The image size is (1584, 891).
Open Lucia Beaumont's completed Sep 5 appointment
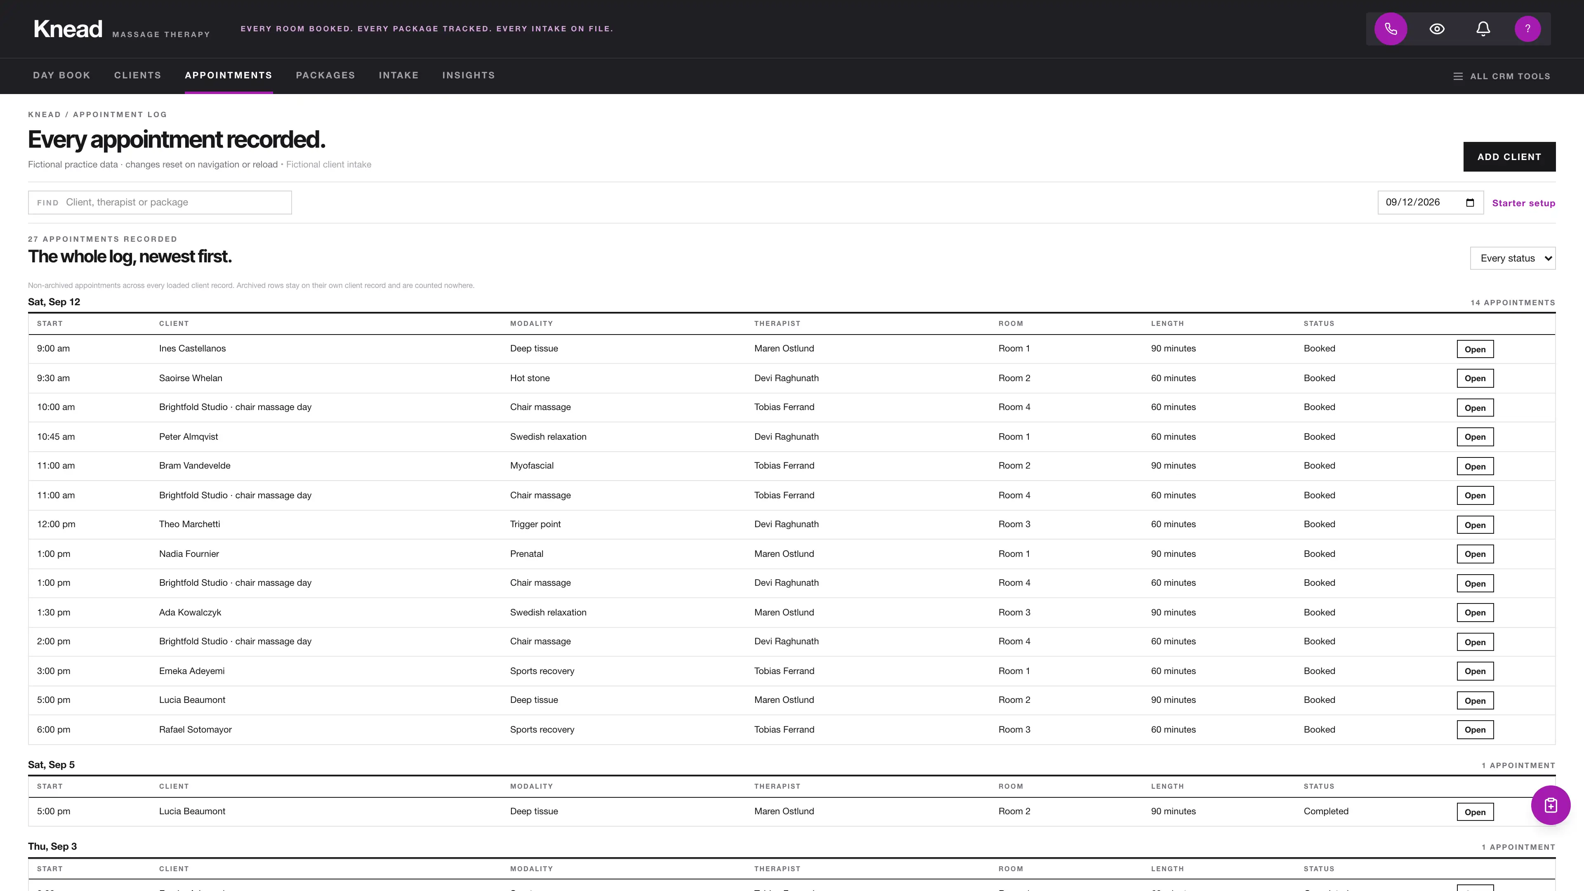[1475, 812]
